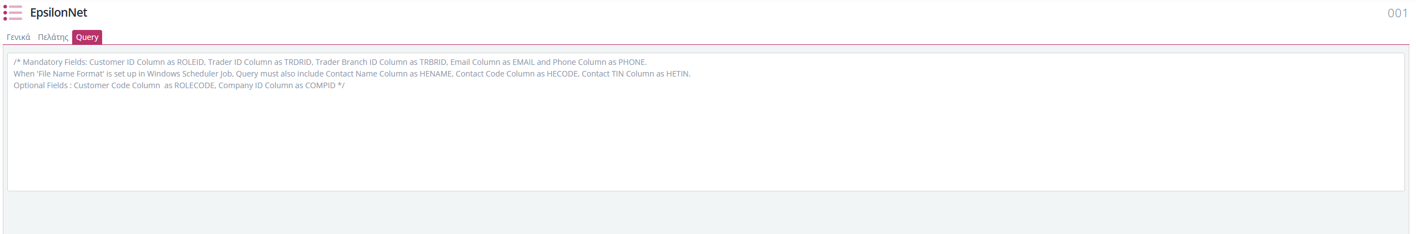Click the EpsilonNet title text
This screenshot has height=234, width=1416.
point(59,13)
